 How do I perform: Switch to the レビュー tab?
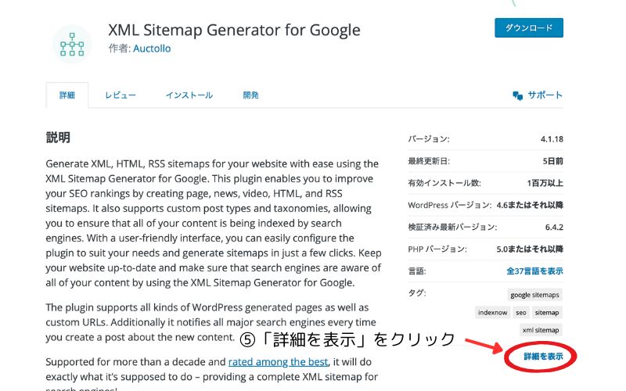click(121, 95)
